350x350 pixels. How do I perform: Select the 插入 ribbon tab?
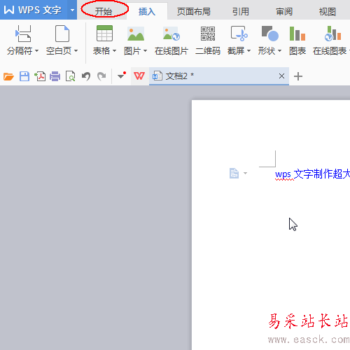pos(147,11)
